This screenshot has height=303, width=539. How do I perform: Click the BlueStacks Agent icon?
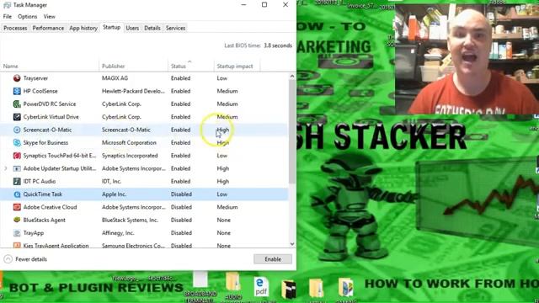pos(17,220)
